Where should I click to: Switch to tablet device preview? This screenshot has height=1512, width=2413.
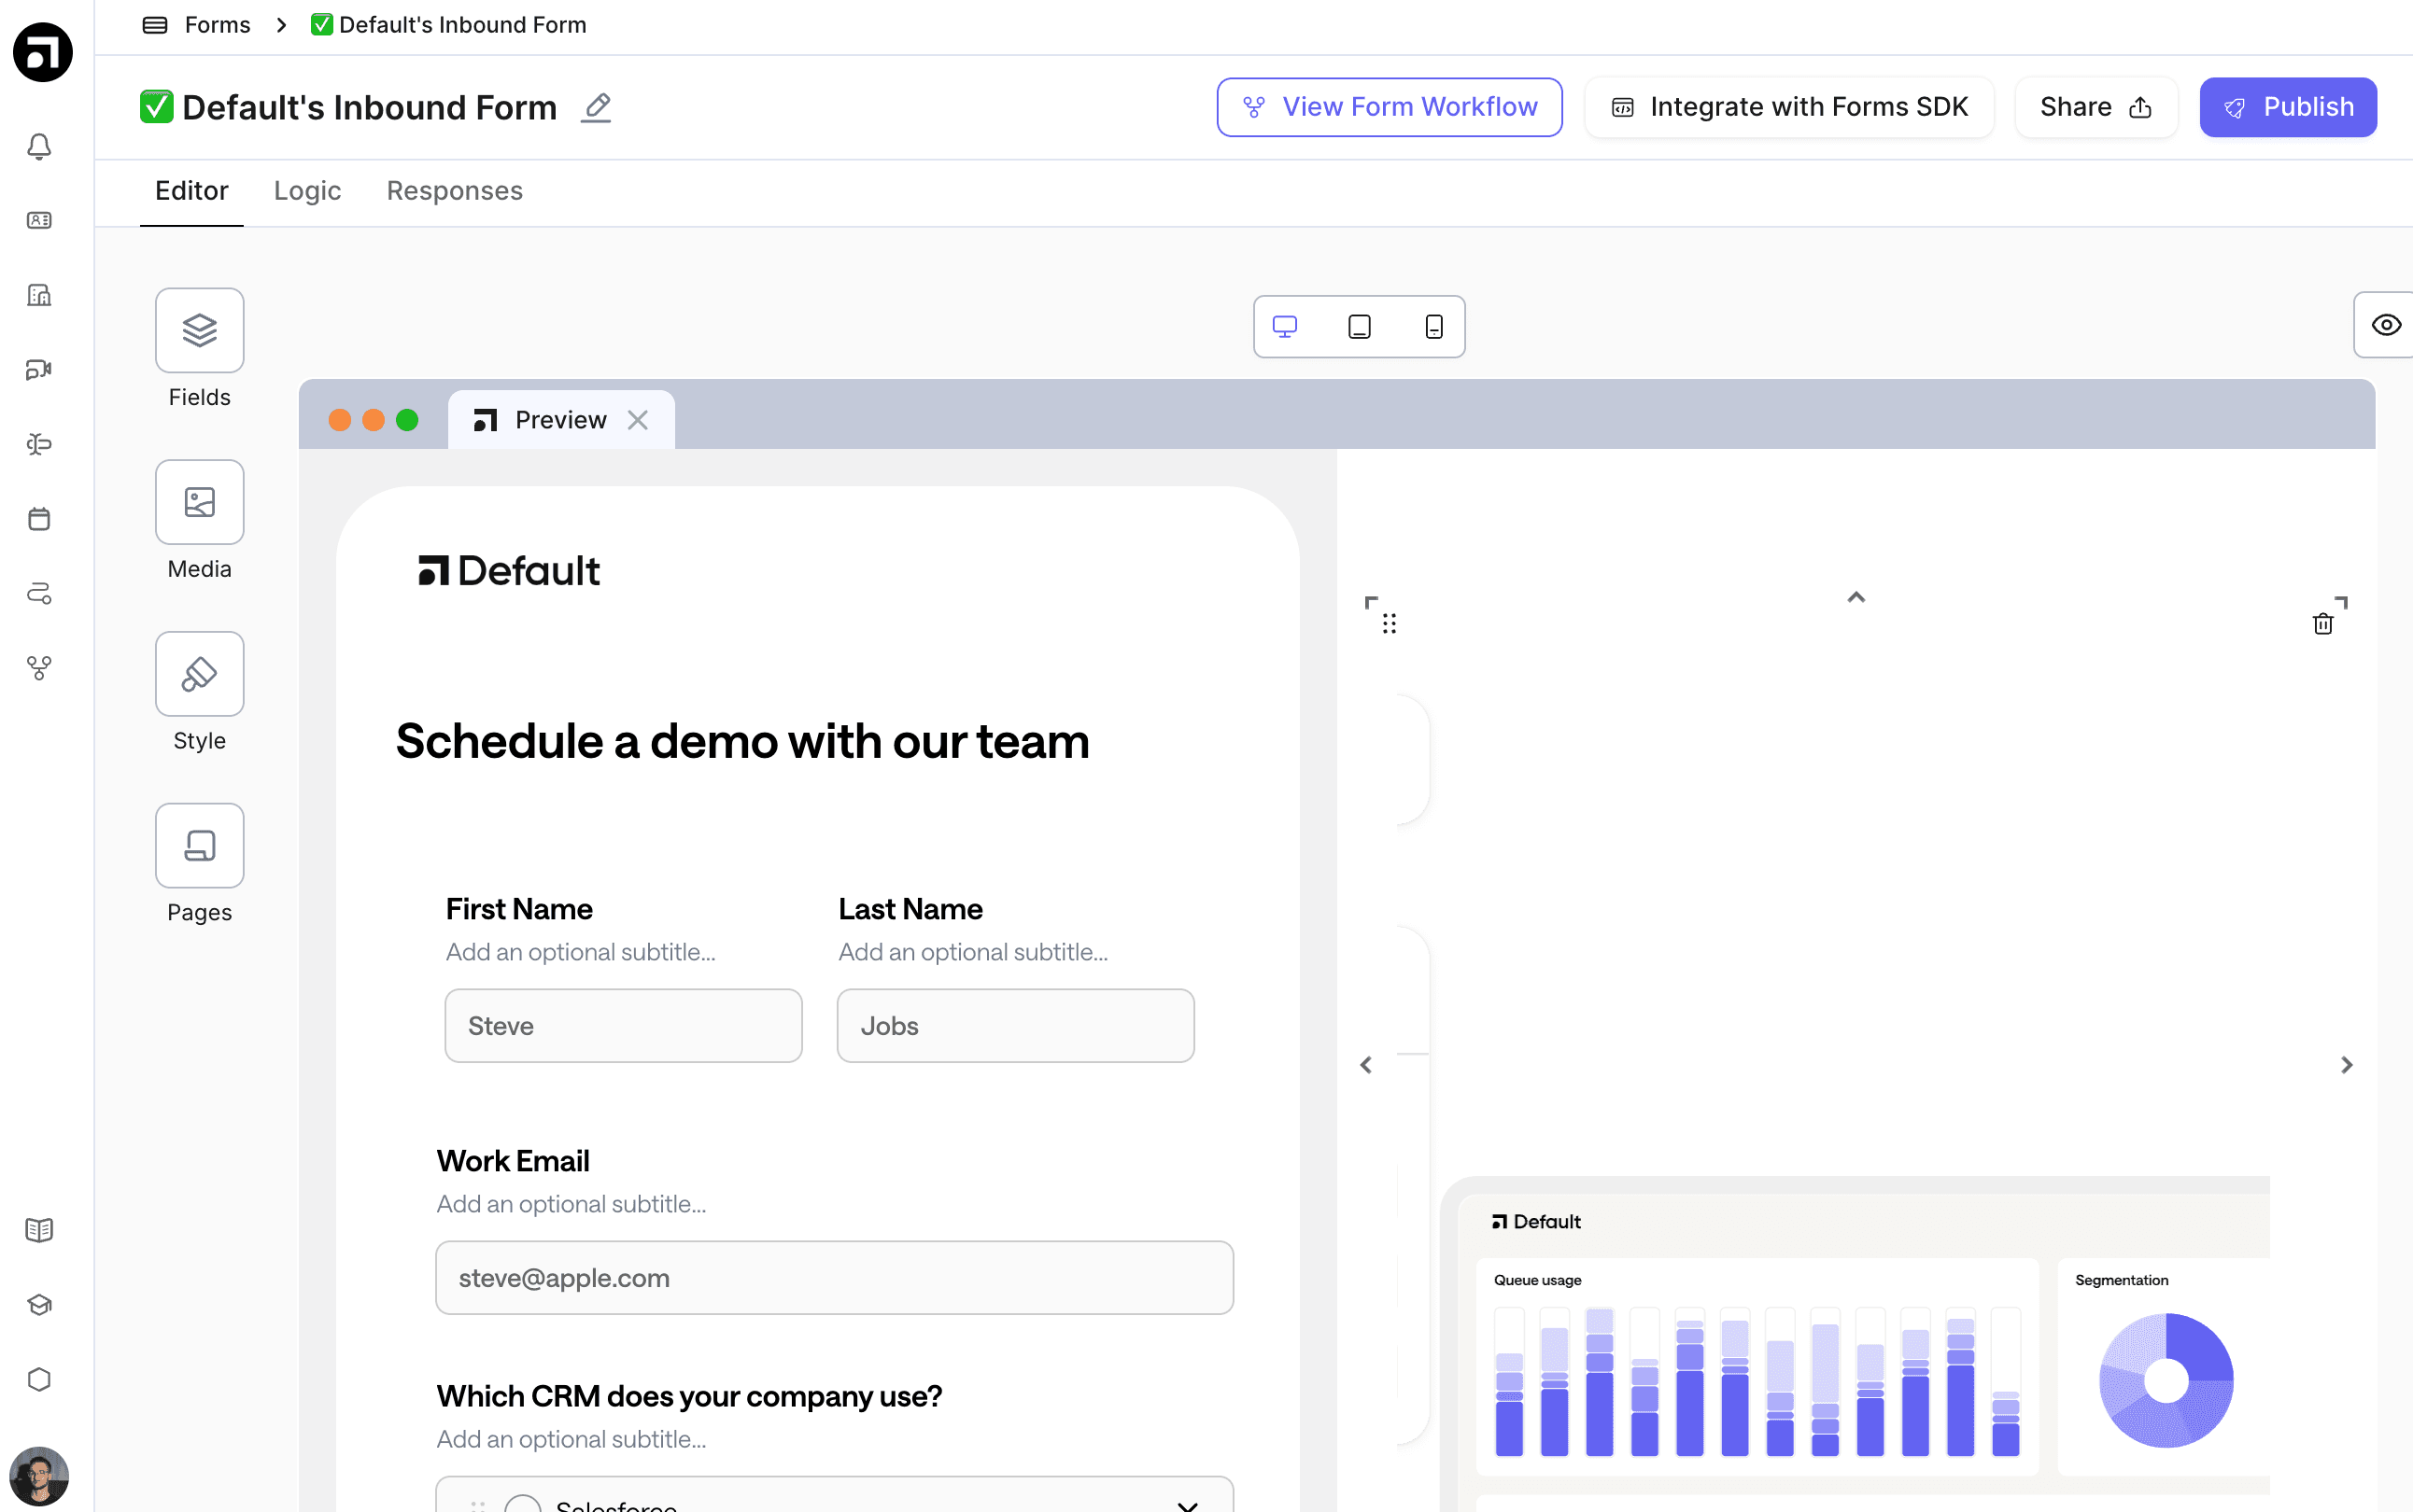(x=1359, y=327)
